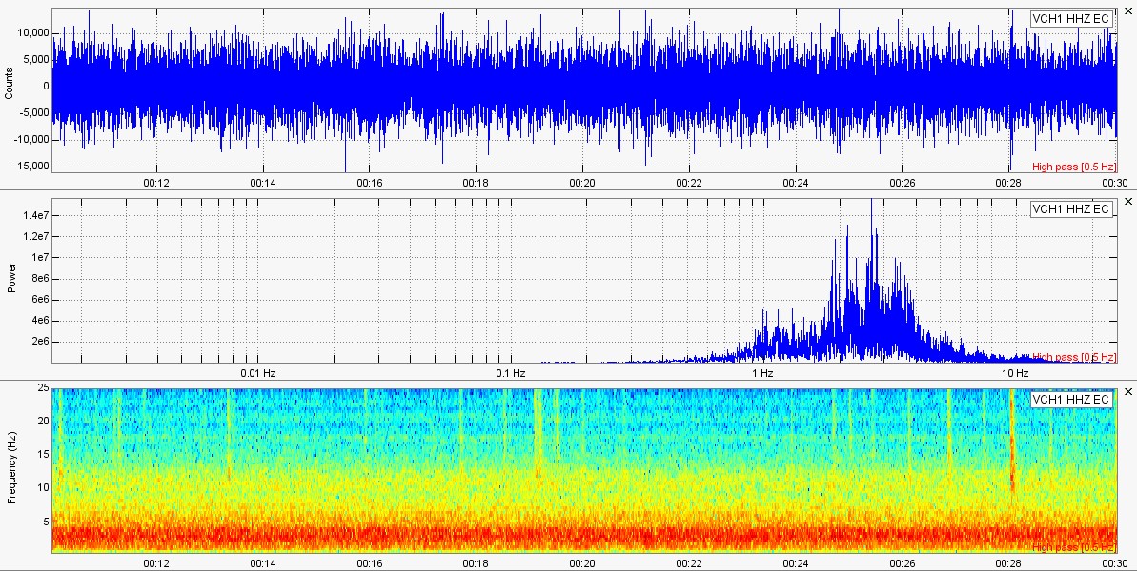The image size is (1137, 571).
Task: Click the 1.4e7 power tick label
Action: point(35,215)
